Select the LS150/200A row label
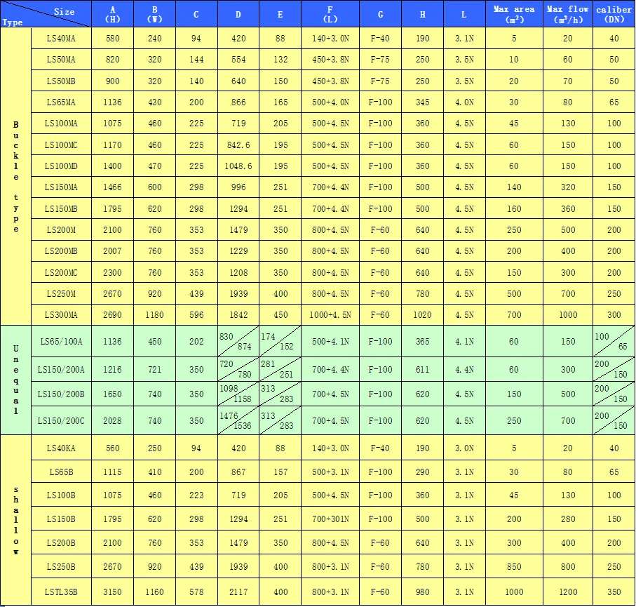Screen dimensions: 636x607 tap(61, 369)
